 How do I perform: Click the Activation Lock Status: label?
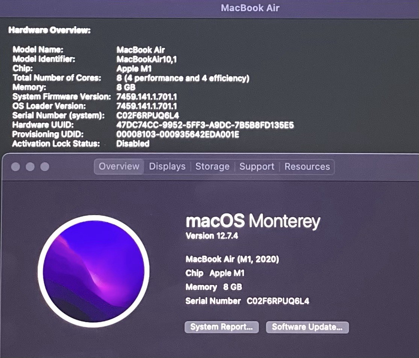click(56, 144)
